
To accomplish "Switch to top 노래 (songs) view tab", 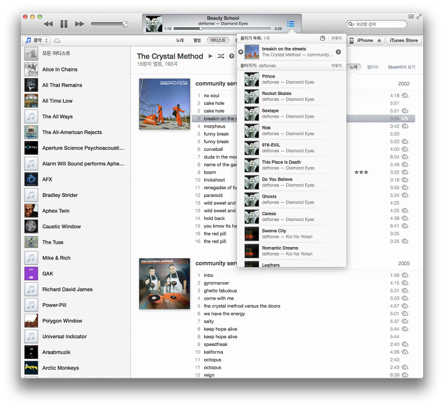I will coord(180,40).
